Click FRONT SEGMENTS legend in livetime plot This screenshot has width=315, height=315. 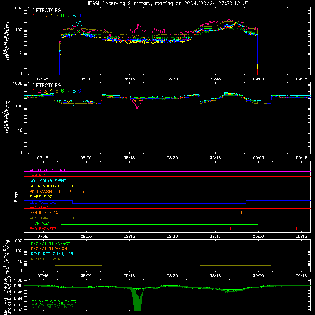54,302
